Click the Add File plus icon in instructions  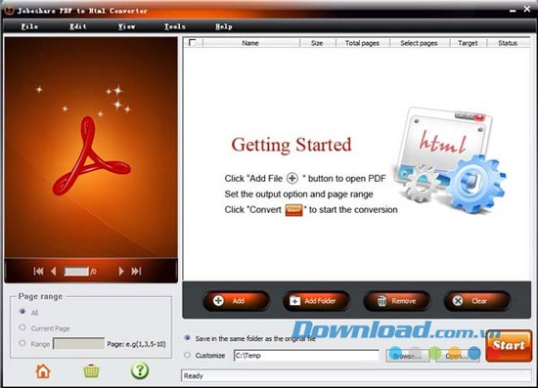coord(292,178)
